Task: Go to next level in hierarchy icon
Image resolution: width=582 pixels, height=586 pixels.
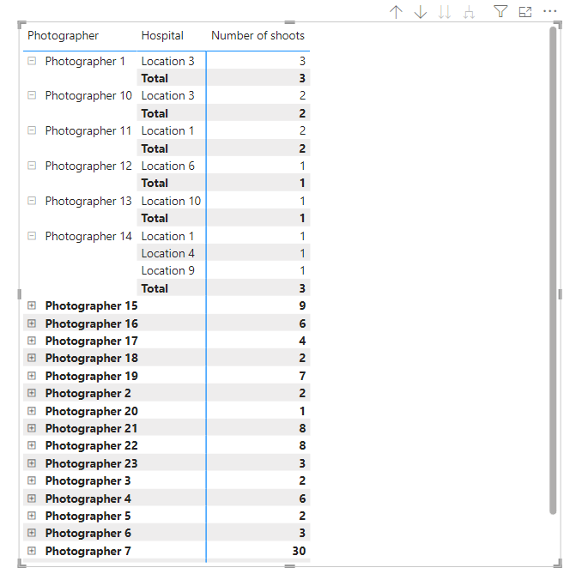Action: pos(445,12)
